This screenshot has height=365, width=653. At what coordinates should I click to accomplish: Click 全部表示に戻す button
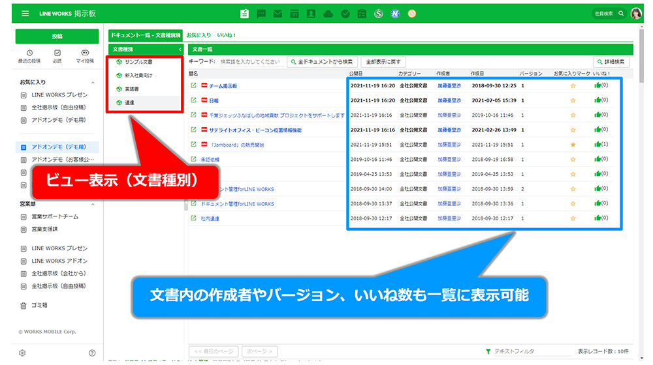(383, 62)
